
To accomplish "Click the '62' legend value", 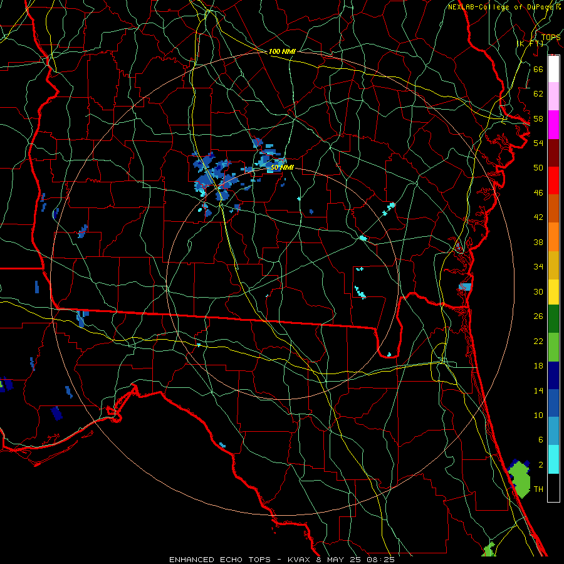I will click(538, 94).
